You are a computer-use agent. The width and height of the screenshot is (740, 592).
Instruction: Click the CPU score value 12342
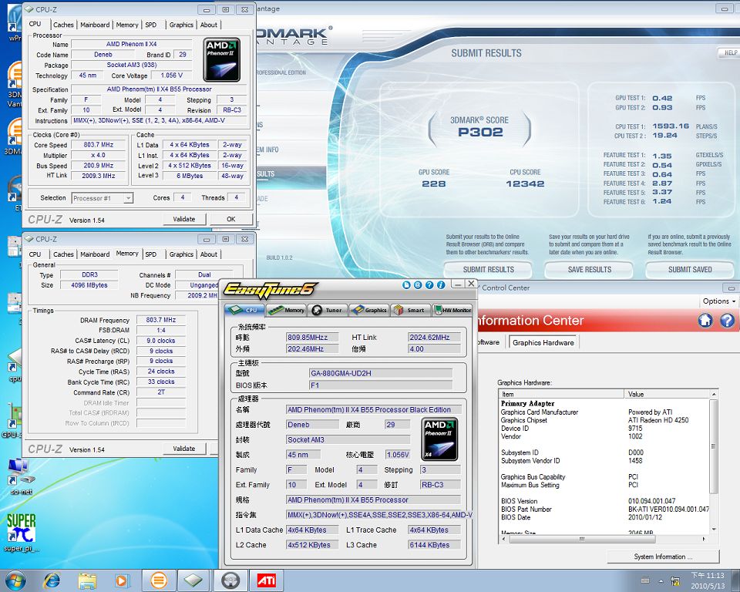[525, 183]
